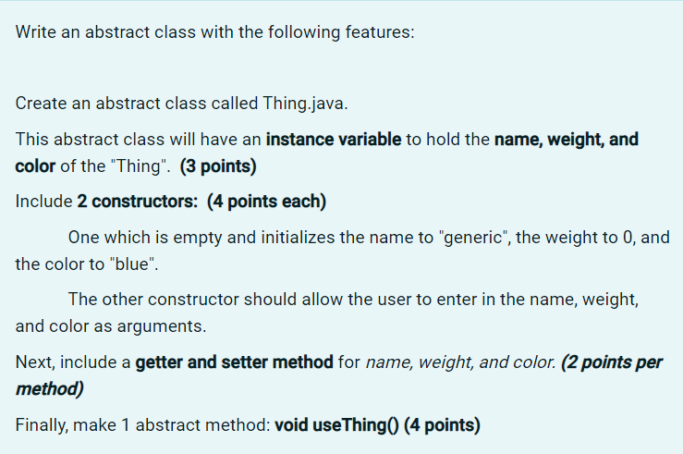Click the italic 'name, weight, and color.' text
This screenshot has width=683, height=454.
(x=461, y=362)
